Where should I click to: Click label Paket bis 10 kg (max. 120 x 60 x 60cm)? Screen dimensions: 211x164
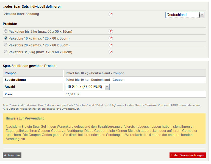tap(39, 38)
